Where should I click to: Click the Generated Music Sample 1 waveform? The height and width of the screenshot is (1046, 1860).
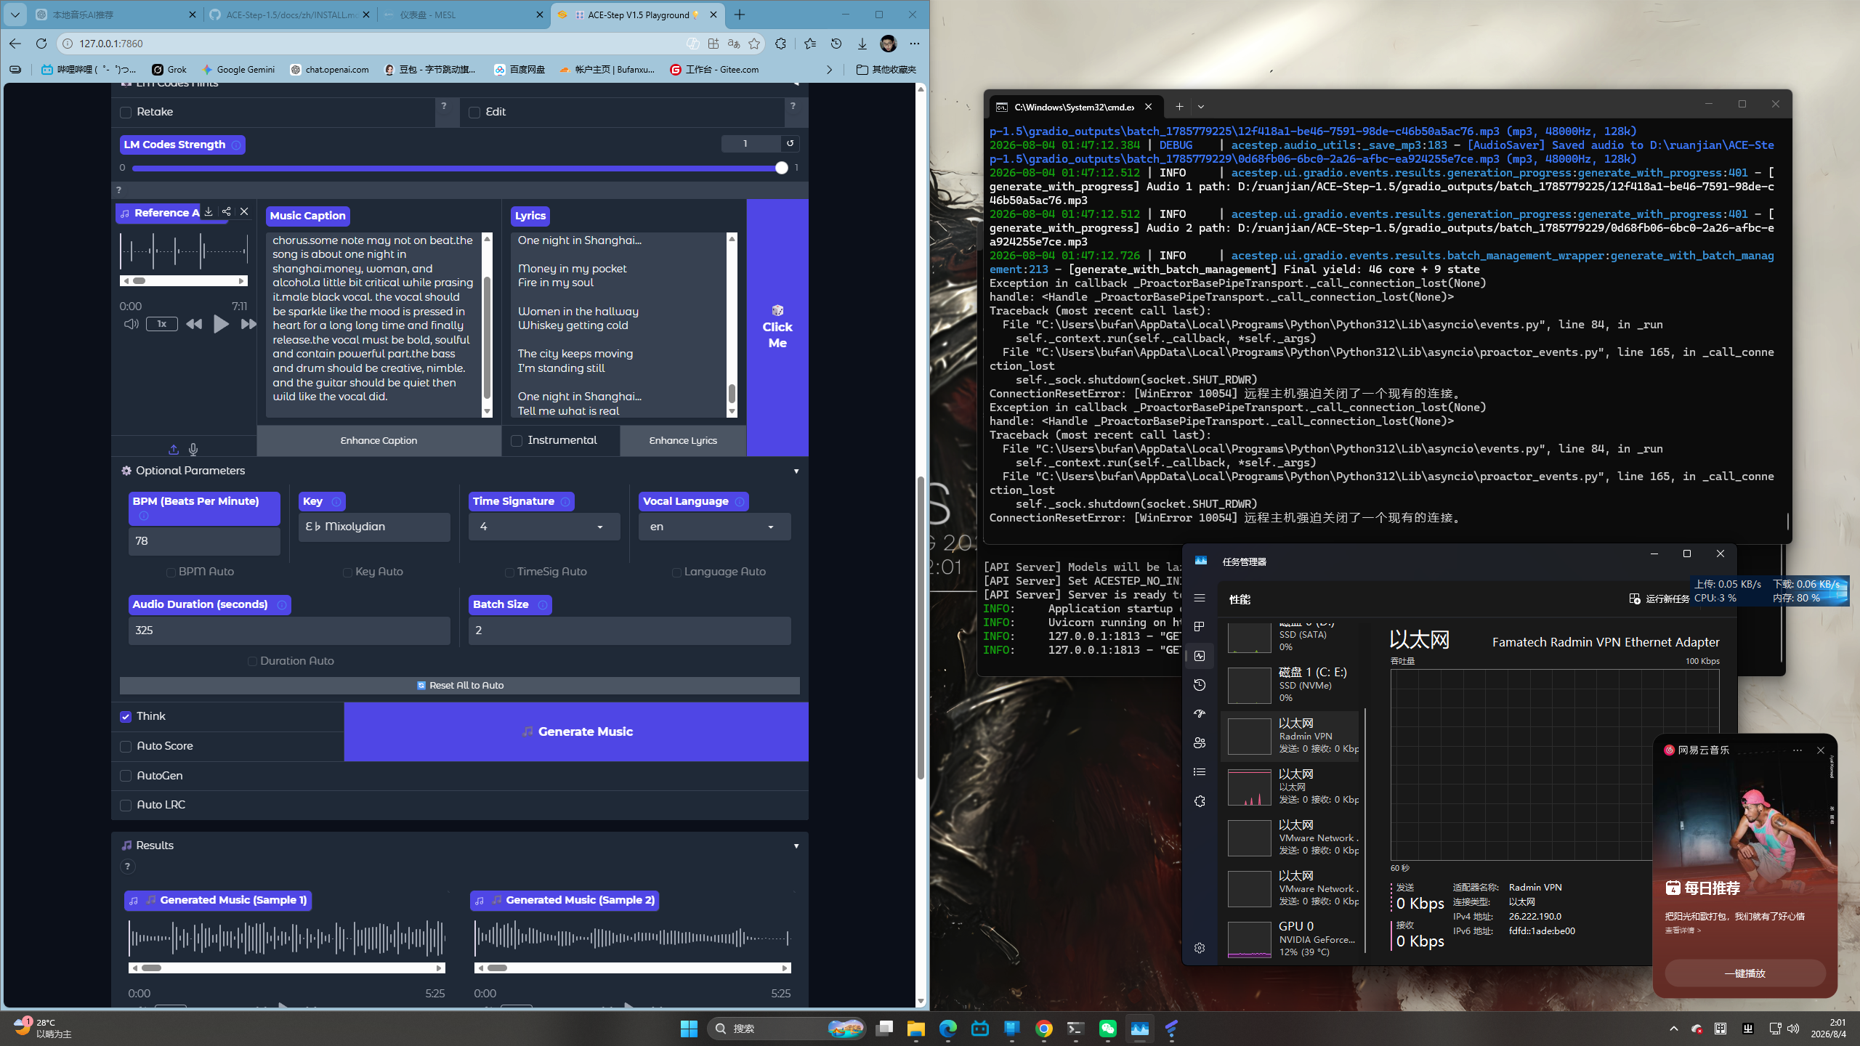coord(287,938)
